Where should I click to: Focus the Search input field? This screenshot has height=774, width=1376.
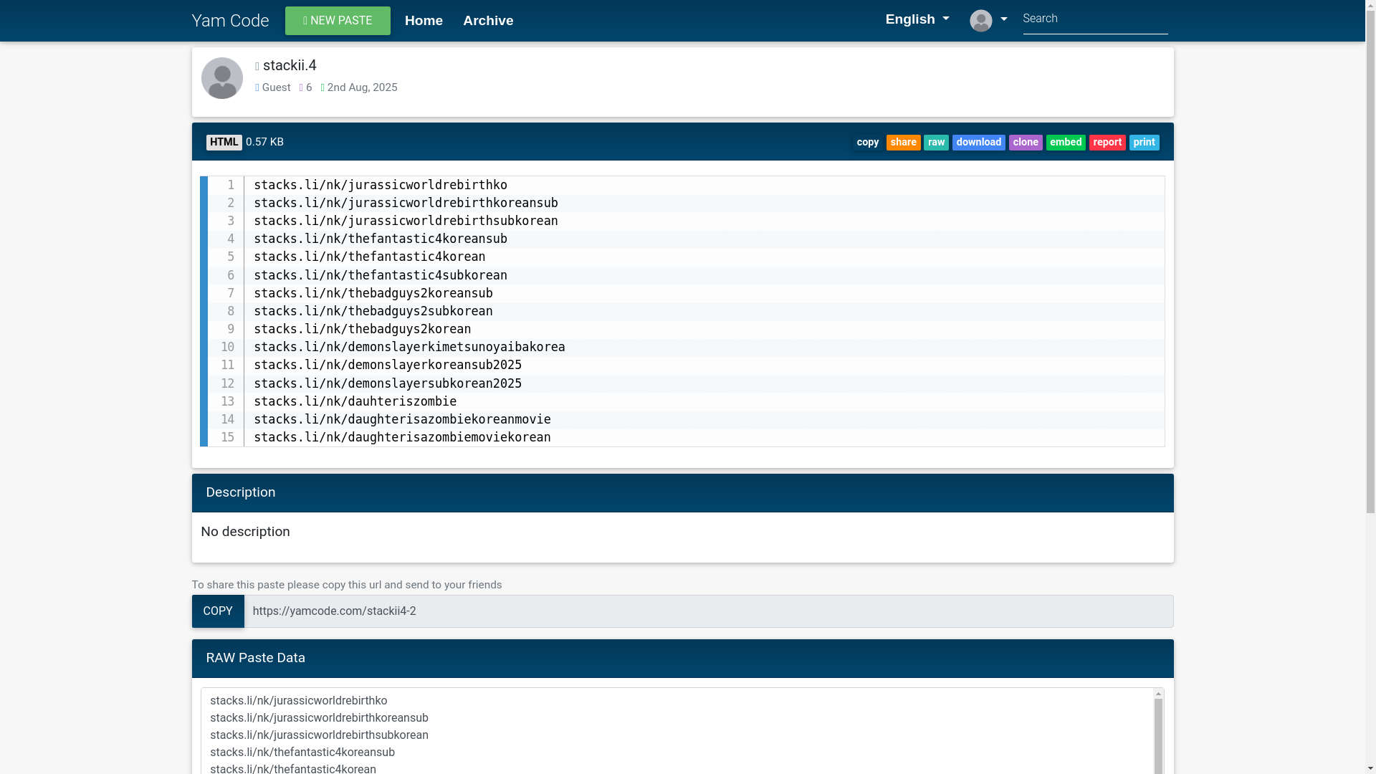click(1095, 19)
